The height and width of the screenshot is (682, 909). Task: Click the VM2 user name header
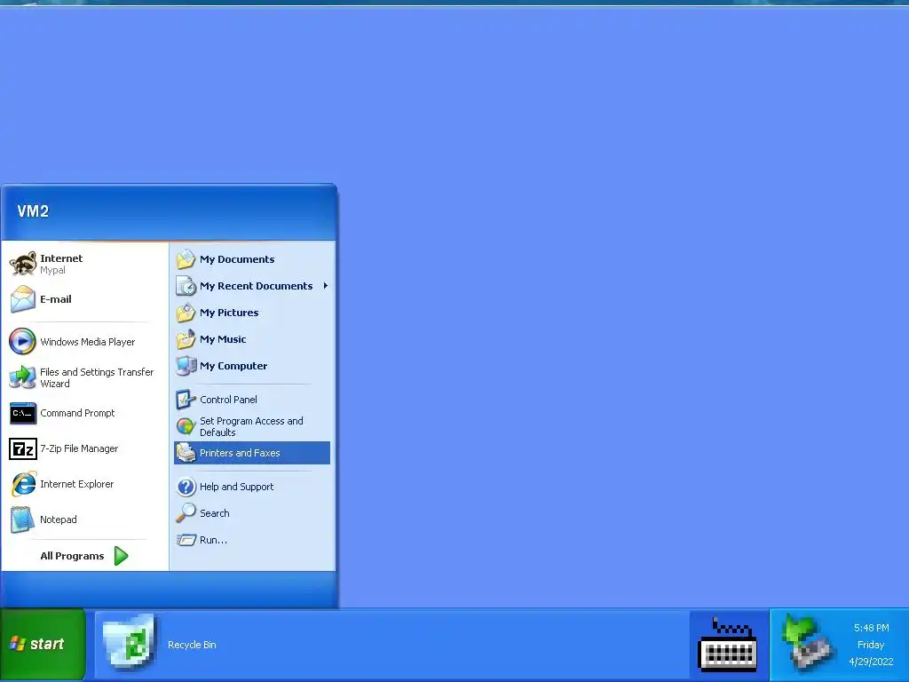(x=33, y=211)
